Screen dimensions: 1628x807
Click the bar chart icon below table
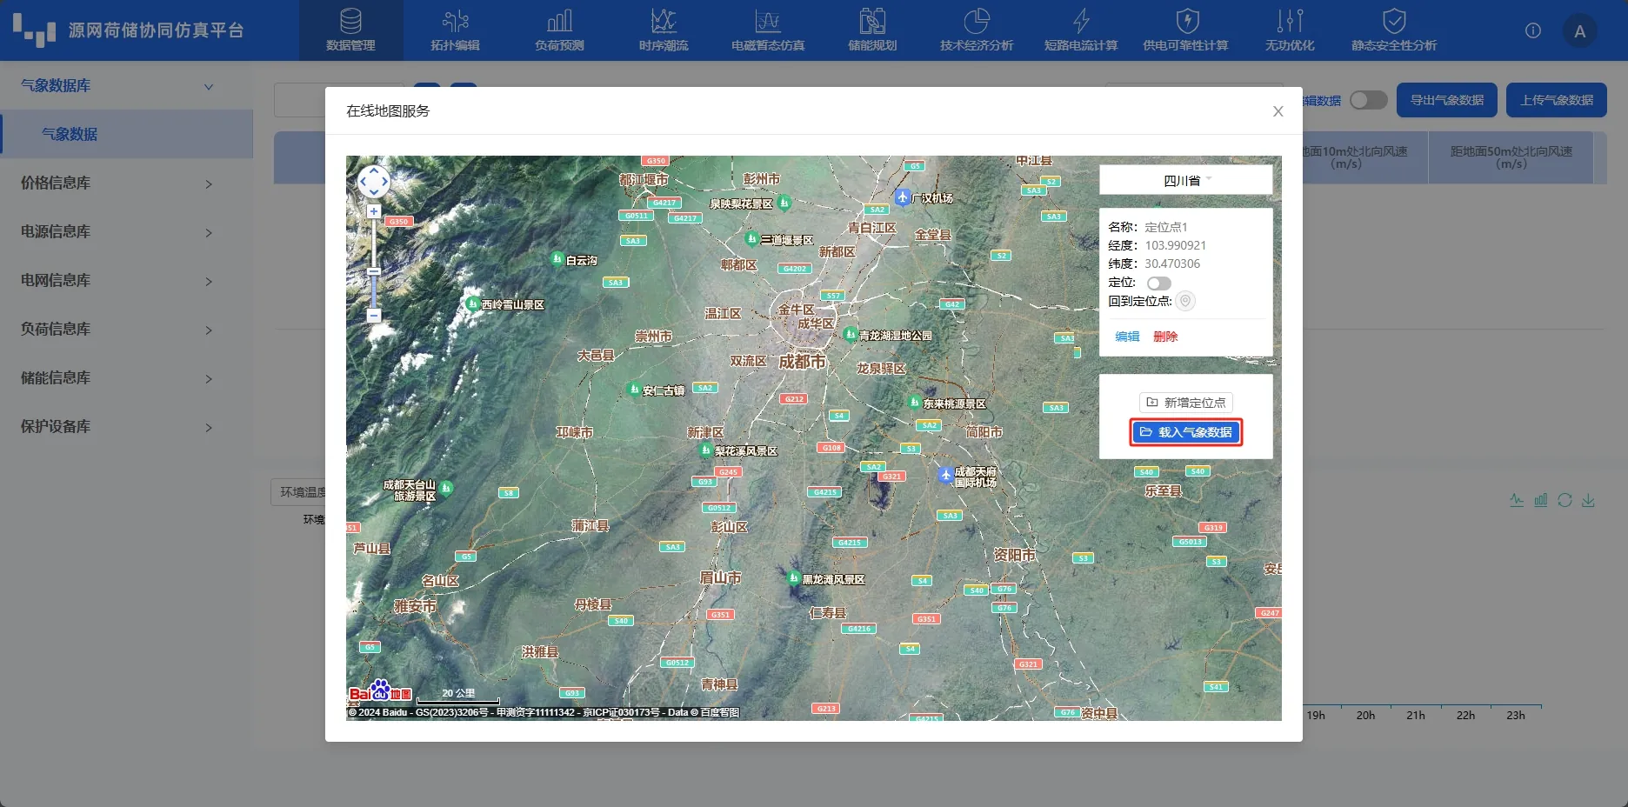pyautogui.click(x=1540, y=500)
